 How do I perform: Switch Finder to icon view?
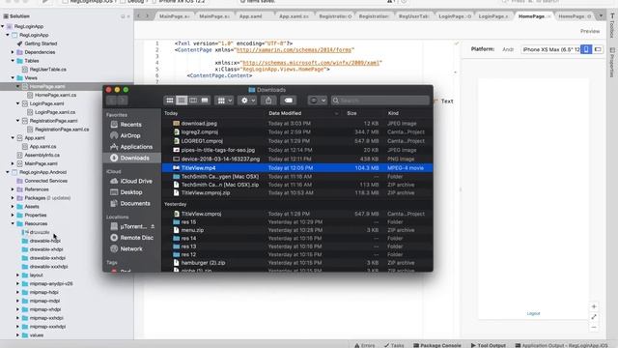(x=170, y=101)
